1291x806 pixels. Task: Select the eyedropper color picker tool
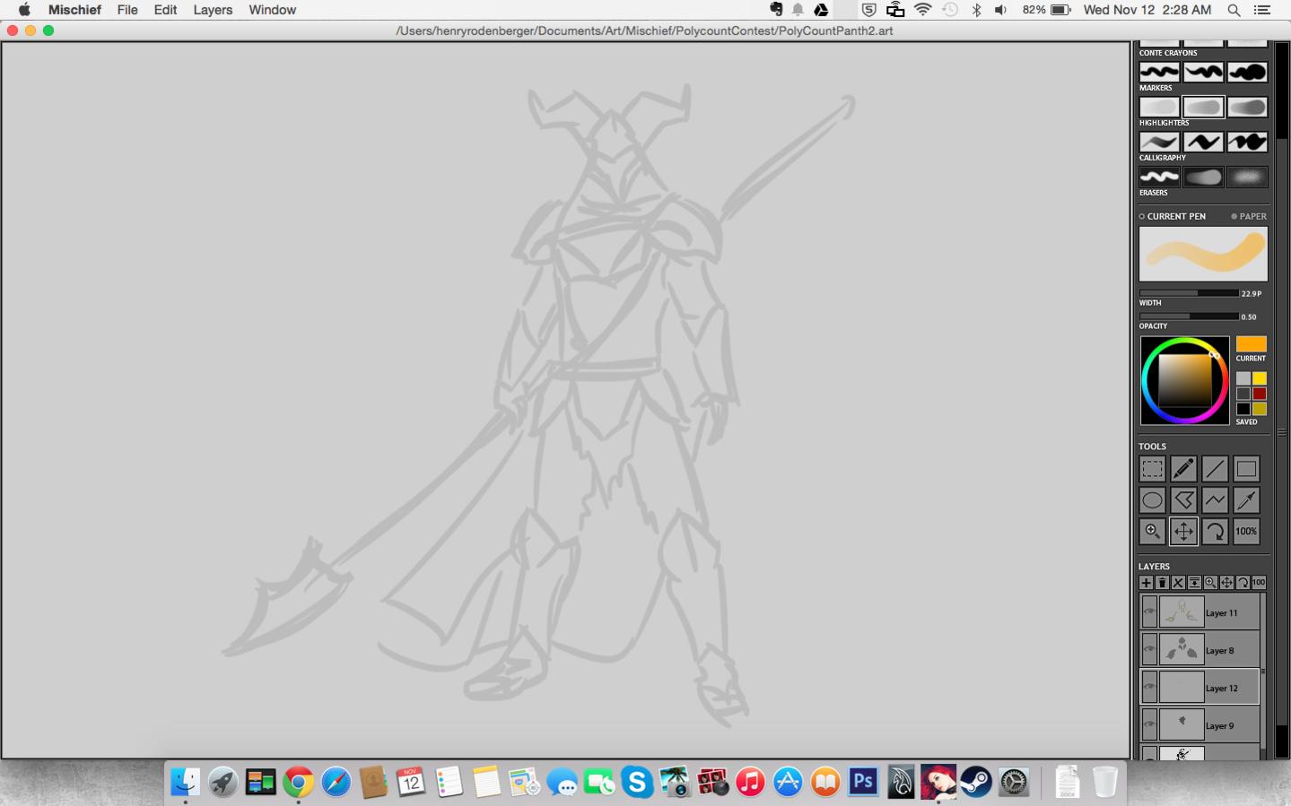pyautogui.click(x=1246, y=500)
